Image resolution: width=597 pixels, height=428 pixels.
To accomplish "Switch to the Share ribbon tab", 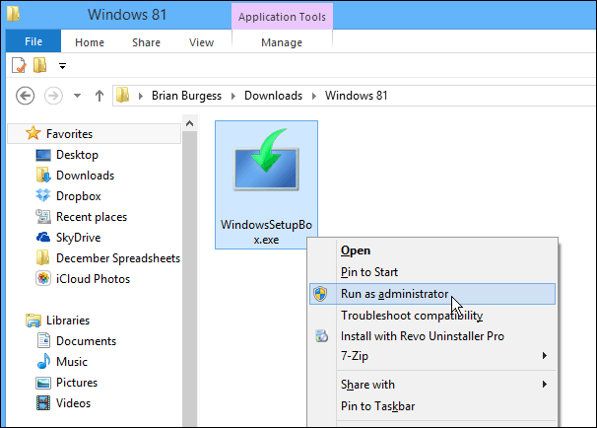I will click(146, 42).
